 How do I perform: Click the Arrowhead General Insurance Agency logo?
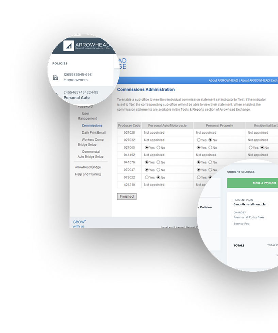(x=87, y=46)
